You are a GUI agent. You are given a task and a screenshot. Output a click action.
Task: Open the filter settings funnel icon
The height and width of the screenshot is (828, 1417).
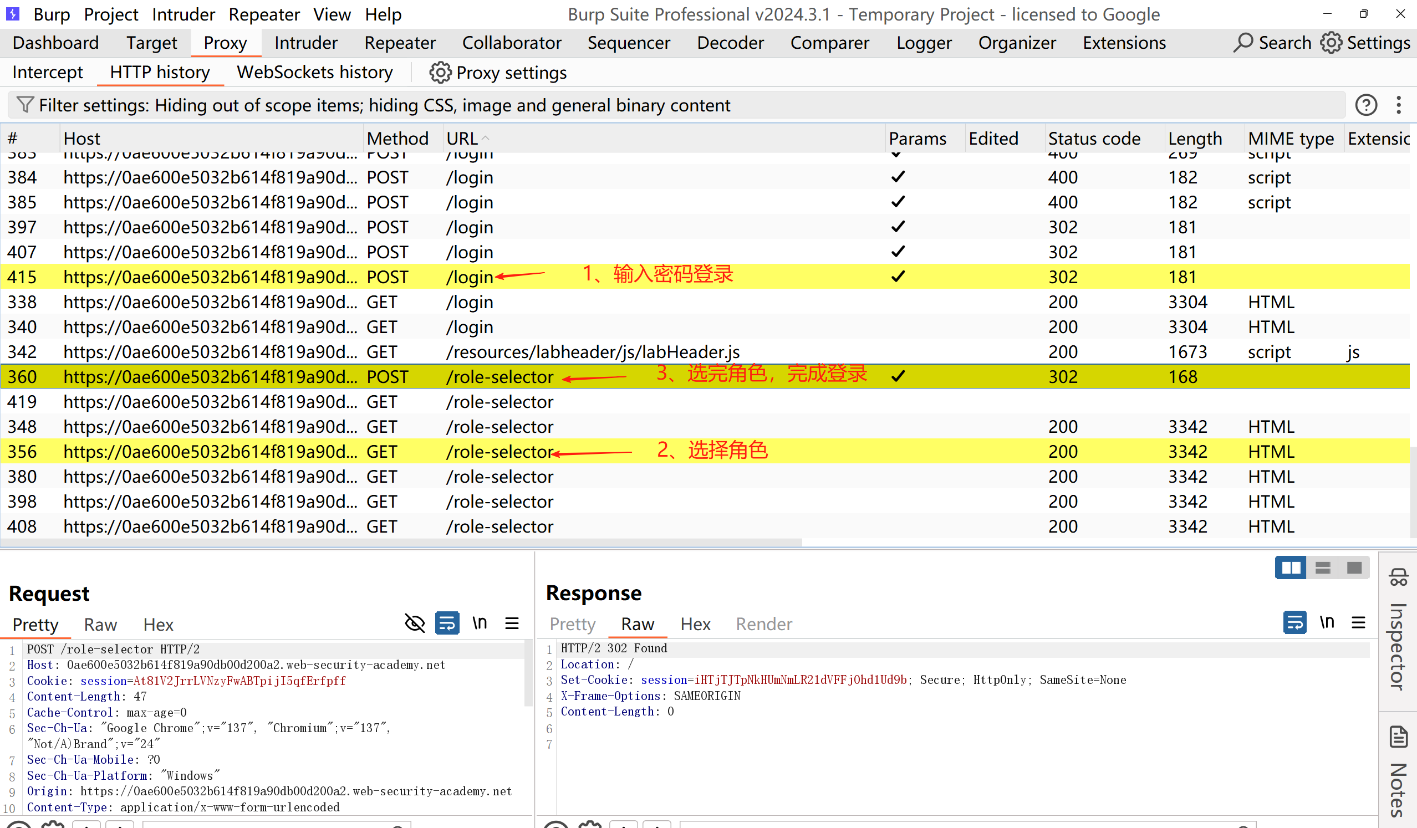click(x=24, y=105)
